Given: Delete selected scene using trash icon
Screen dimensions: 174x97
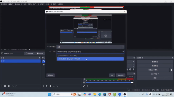Looking at the screenshot, I should coord(5,86).
